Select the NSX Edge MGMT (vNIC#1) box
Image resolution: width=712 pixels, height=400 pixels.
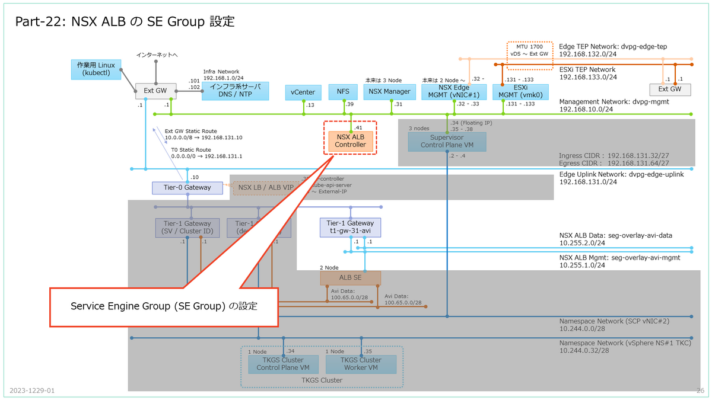pos(453,92)
